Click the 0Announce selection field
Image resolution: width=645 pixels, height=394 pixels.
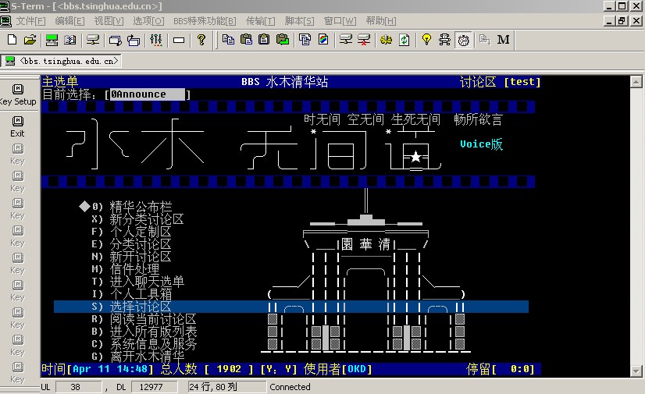(x=148, y=94)
